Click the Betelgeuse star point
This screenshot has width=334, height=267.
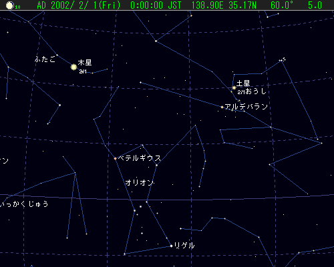(x=115, y=159)
